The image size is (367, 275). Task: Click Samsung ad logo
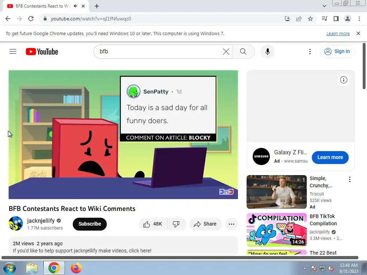[261, 156]
